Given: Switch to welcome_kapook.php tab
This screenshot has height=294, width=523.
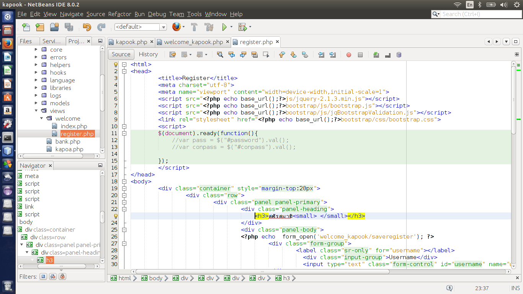Looking at the screenshot, I should 193,42.
